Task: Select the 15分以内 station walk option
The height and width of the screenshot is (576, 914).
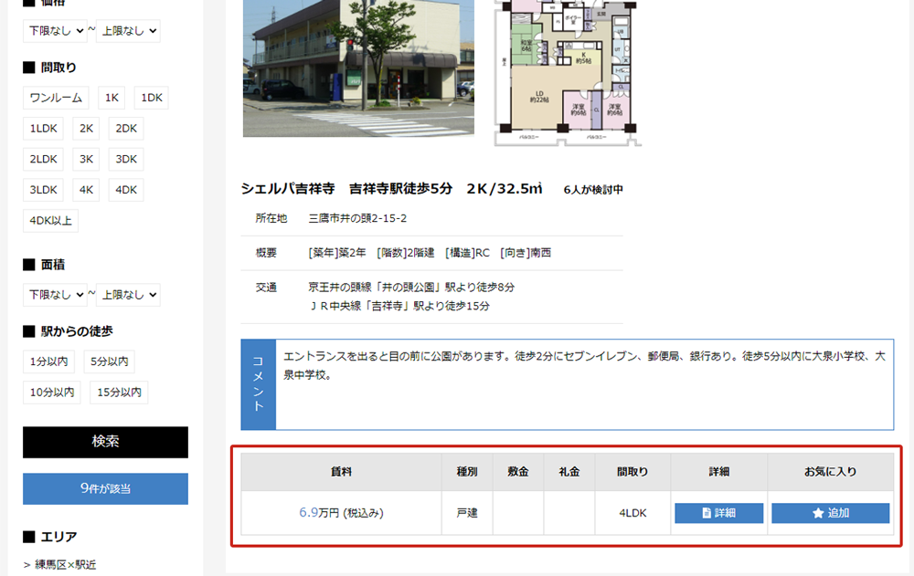Action: [119, 393]
